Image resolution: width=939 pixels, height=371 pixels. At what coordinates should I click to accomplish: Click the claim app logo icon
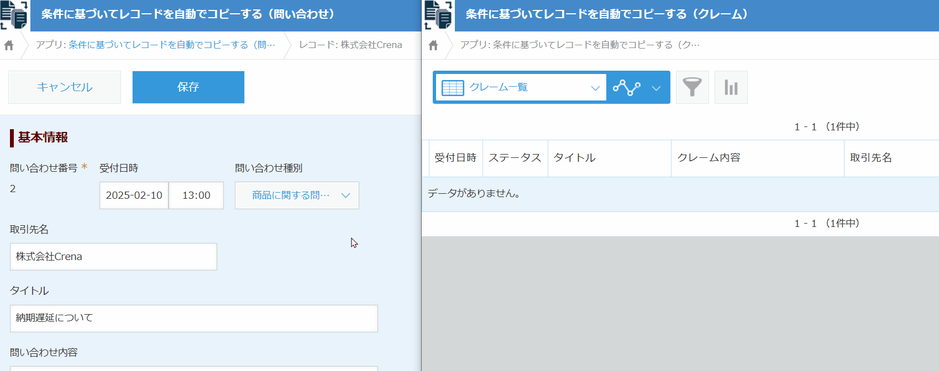coord(438,15)
